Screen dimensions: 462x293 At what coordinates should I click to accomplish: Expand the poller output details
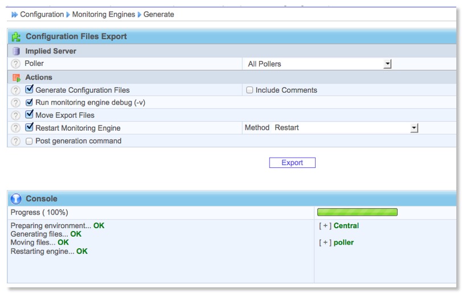coord(325,242)
